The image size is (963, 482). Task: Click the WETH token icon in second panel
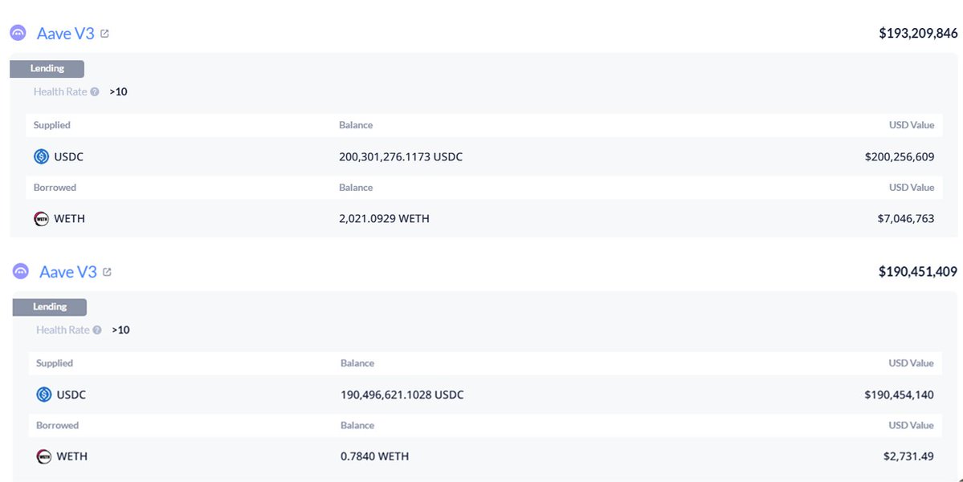(x=44, y=456)
